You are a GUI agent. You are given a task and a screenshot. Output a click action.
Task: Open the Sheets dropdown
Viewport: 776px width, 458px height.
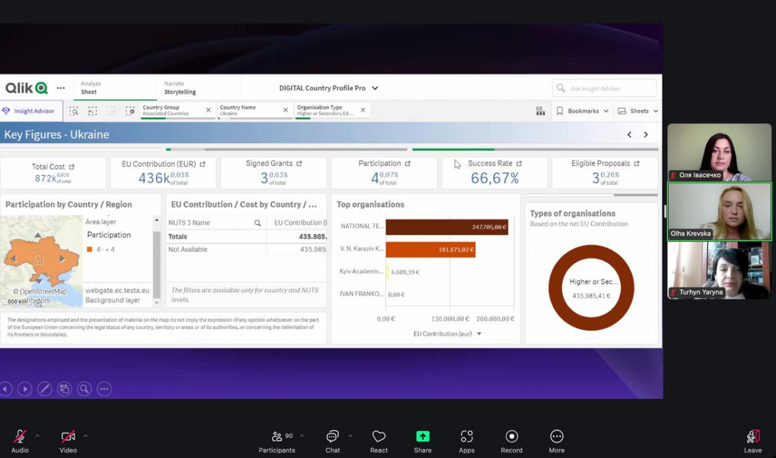(x=638, y=111)
